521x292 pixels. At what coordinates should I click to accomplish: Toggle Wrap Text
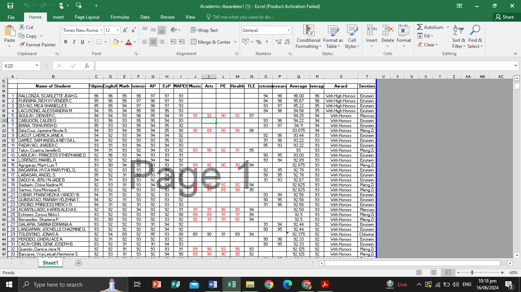point(204,30)
